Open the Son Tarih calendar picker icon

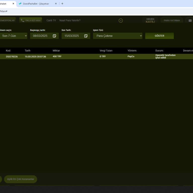click(x=86, y=36)
